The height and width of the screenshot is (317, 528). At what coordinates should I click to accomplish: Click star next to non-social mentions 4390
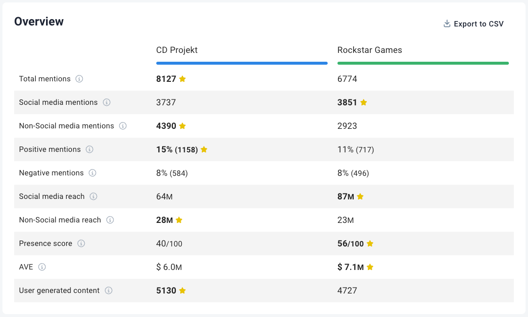pyautogui.click(x=183, y=126)
